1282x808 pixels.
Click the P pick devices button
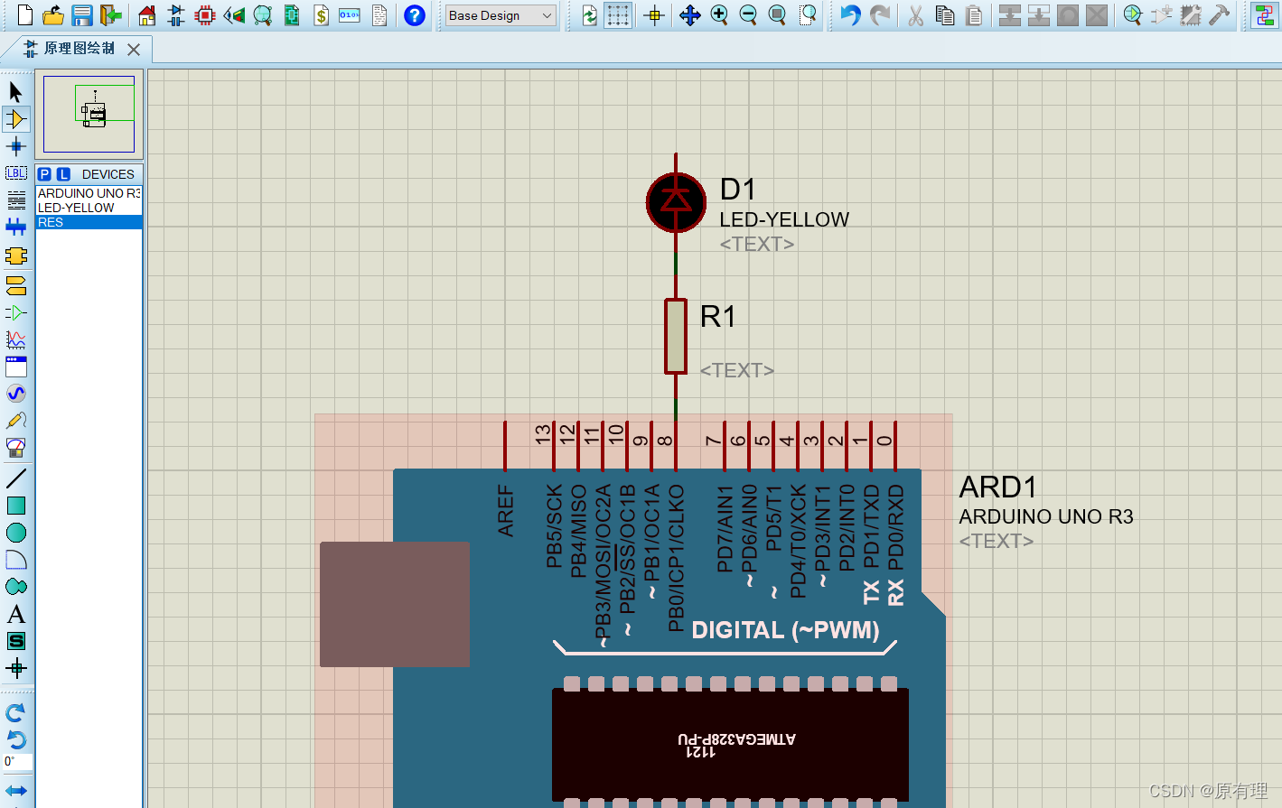pyautogui.click(x=44, y=174)
